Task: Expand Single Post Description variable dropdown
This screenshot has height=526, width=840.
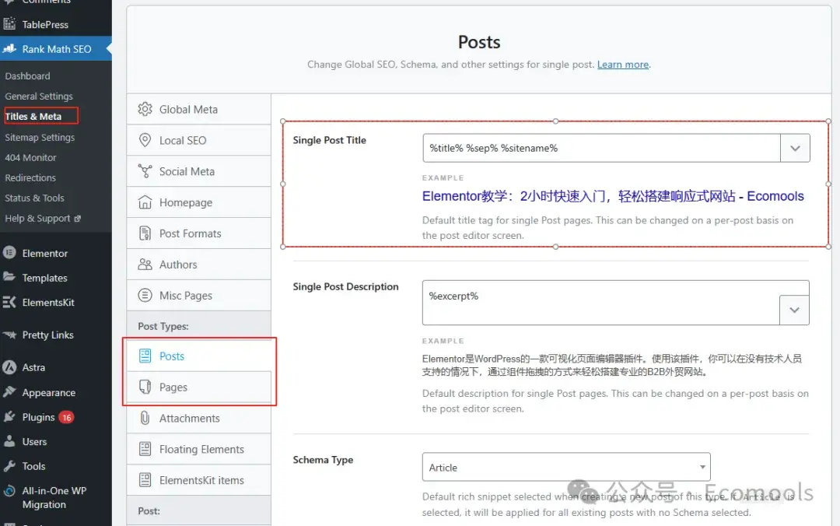Action: click(x=794, y=310)
